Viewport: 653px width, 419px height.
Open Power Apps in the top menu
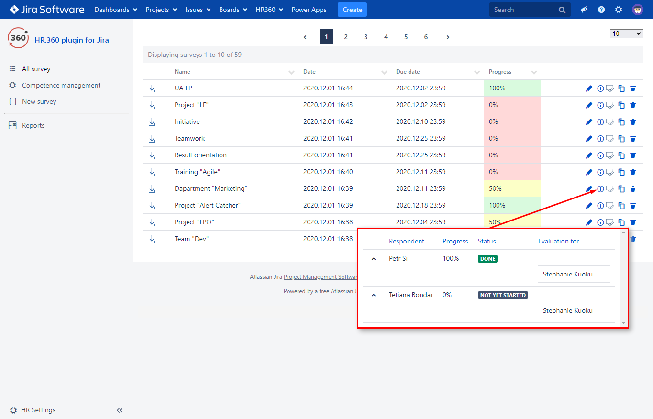309,10
